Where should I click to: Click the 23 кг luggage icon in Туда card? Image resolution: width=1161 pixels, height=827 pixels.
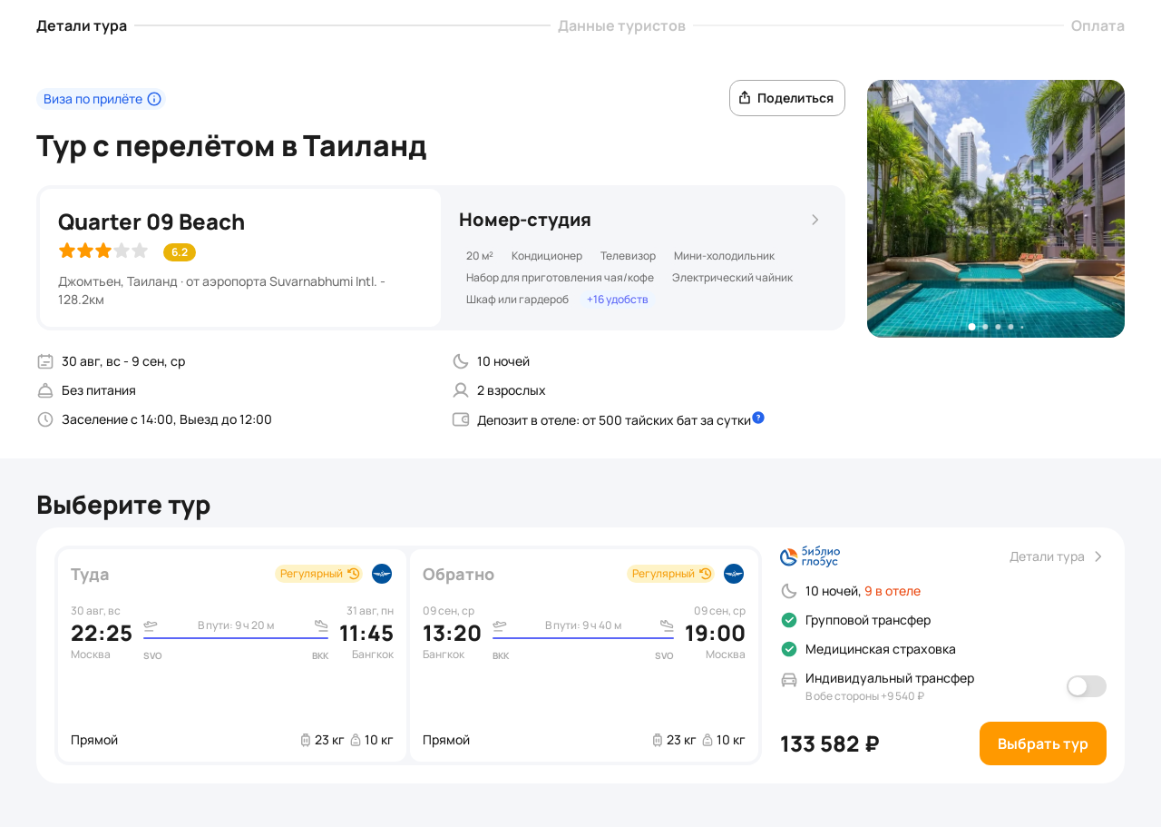pos(306,740)
